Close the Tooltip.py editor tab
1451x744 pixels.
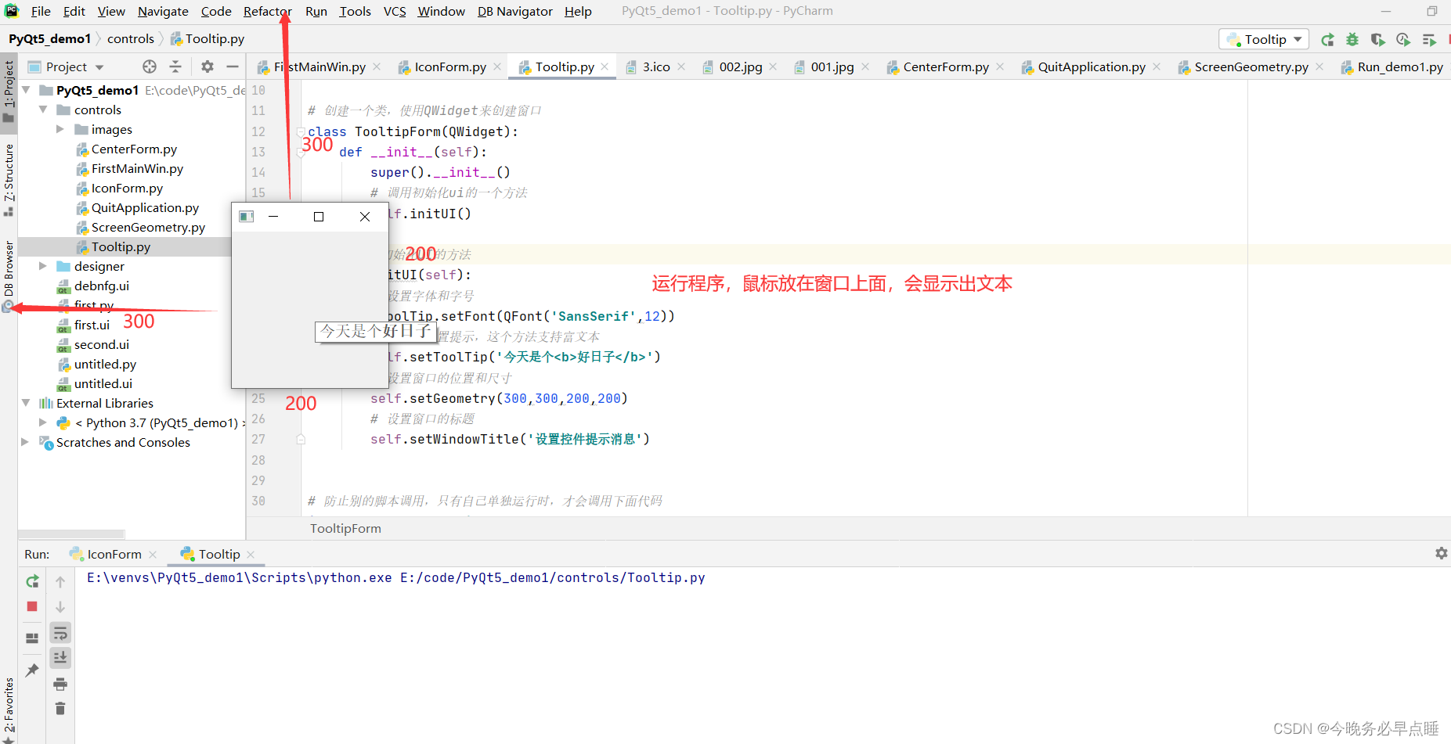(x=605, y=67)
